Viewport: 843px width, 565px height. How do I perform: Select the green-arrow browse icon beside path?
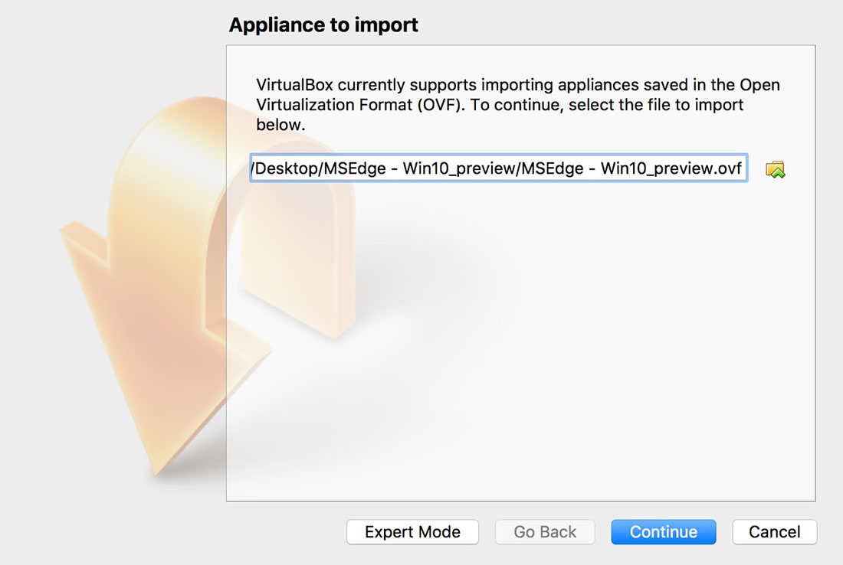click(775, 169)
